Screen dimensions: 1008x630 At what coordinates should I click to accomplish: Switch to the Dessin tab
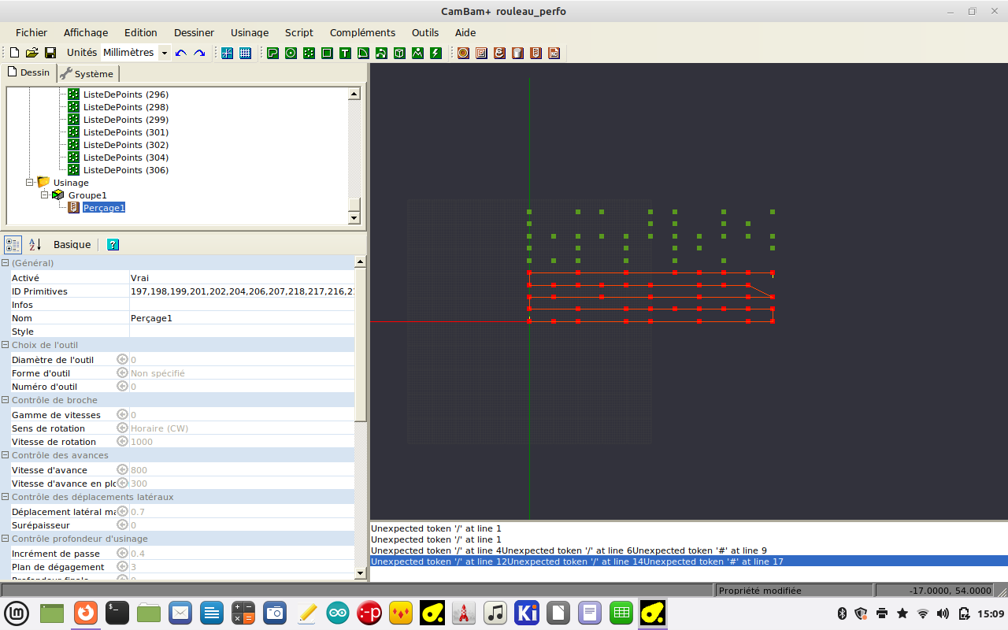28,72
